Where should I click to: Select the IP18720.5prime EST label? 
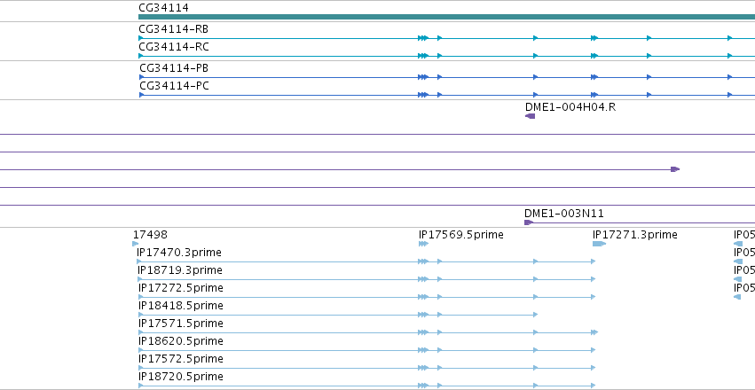pyautogui.click(x=181, y=376)
